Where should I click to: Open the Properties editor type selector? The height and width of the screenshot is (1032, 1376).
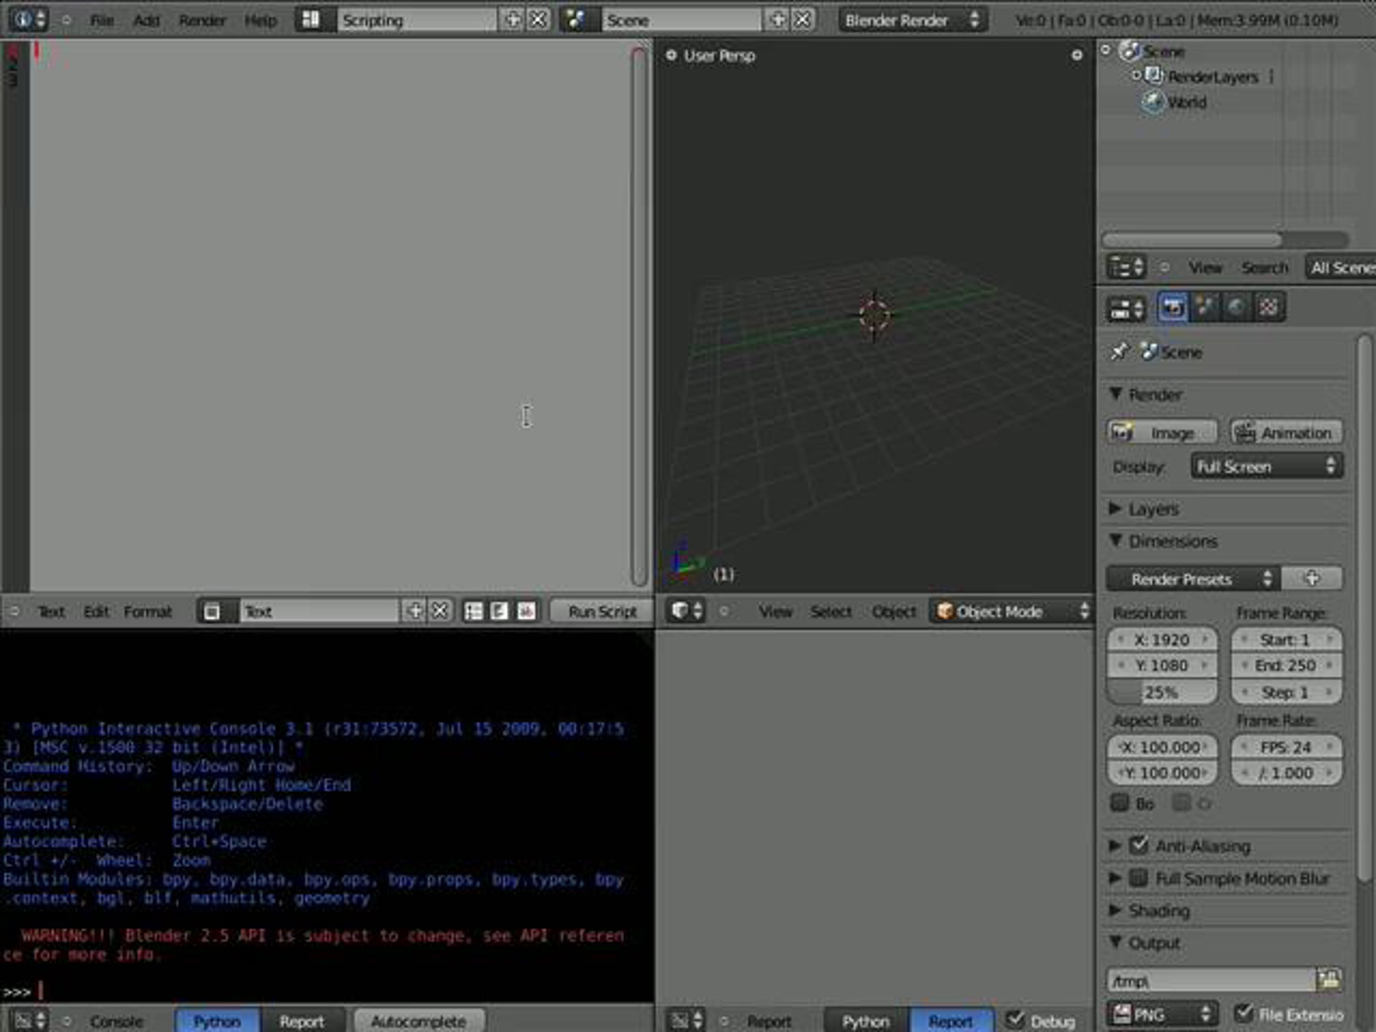[x=1127, y=308]
